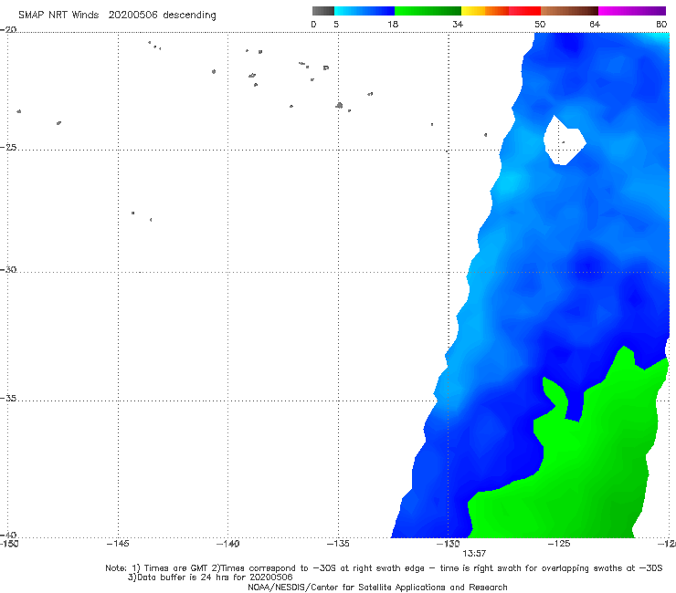Click the brown segment of the color bar

tap(569, 11)
